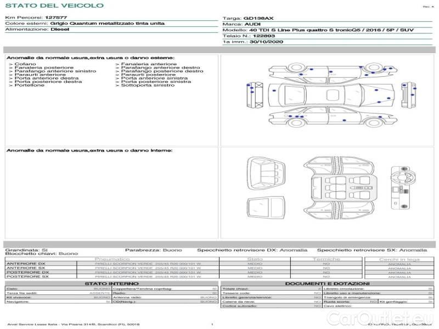
Task: Click the "ANTERIORE SX" tyre row label
Action: 26,268
